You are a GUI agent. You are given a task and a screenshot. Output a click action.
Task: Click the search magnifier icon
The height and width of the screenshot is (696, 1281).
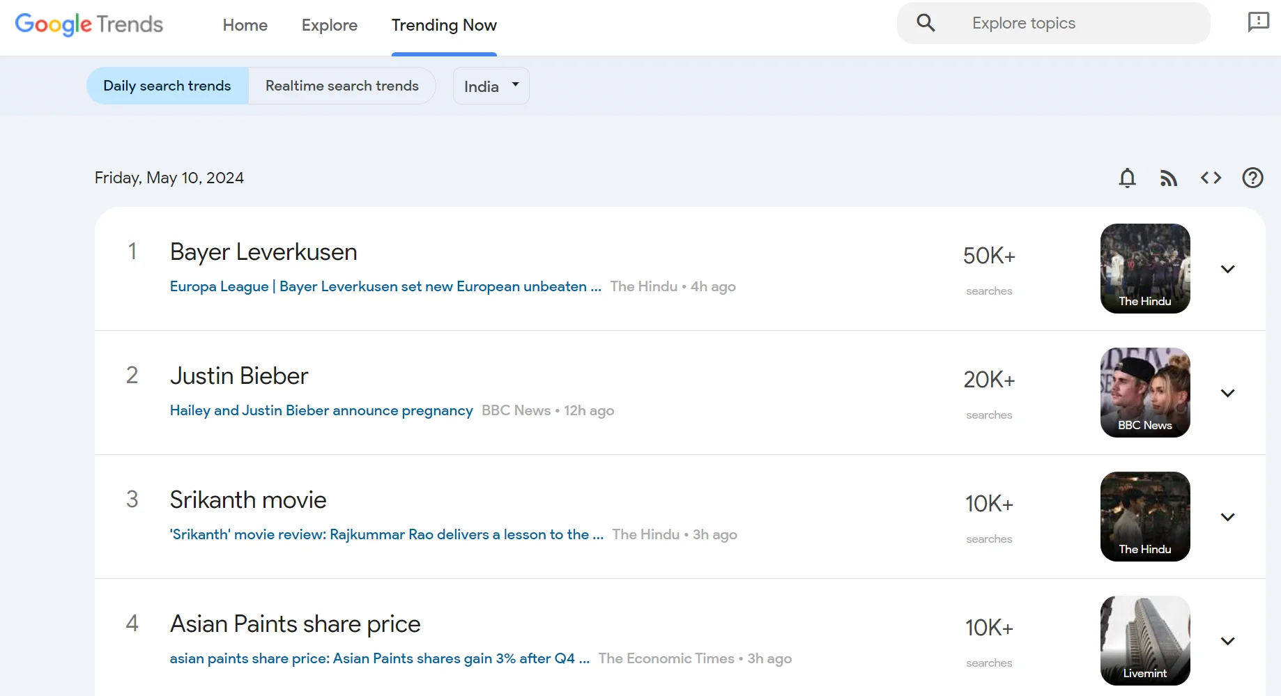click(926, 23)
